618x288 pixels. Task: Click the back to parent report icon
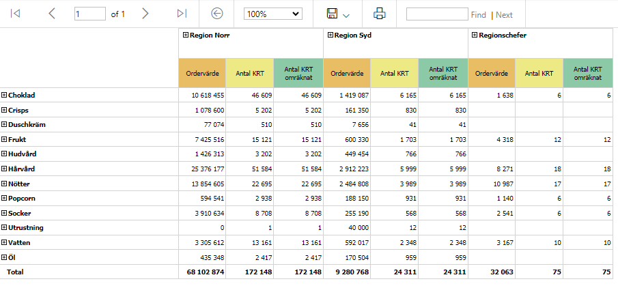[216, 14]
